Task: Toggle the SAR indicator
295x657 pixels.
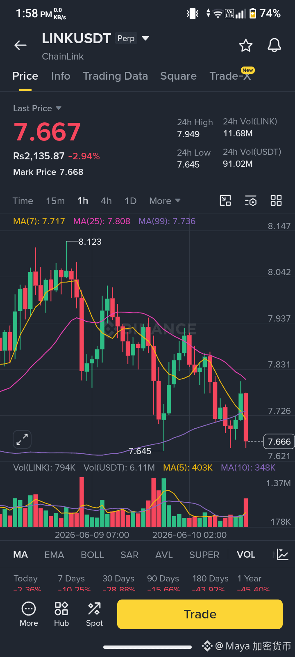Action: click(x=129, y=555)
